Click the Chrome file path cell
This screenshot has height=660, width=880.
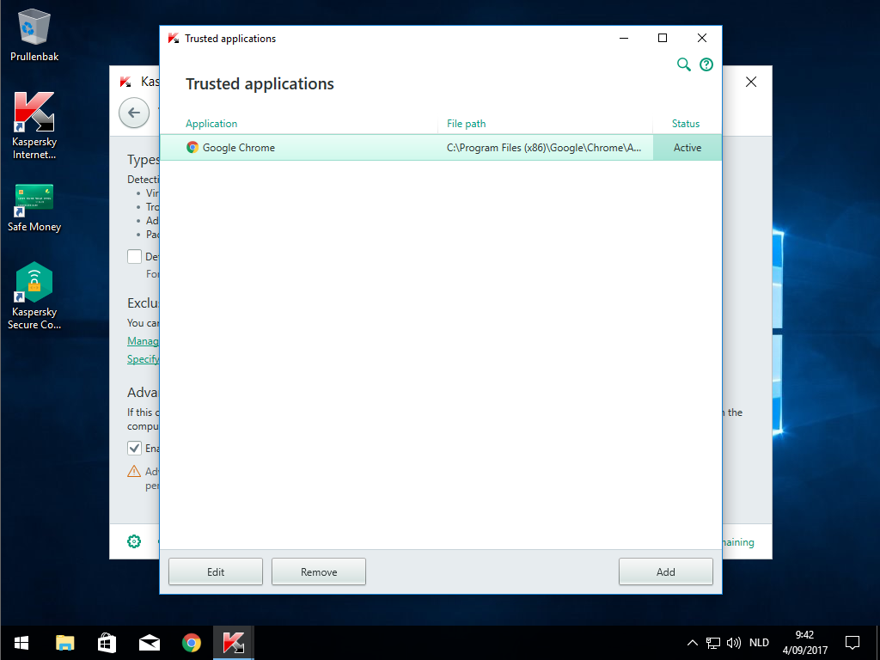[x=544, y=148]
